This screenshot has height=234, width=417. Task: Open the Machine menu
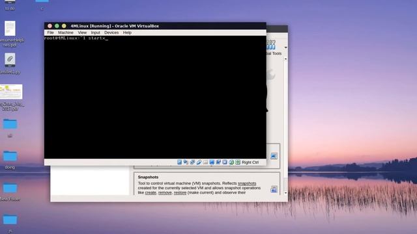[65, 32]
